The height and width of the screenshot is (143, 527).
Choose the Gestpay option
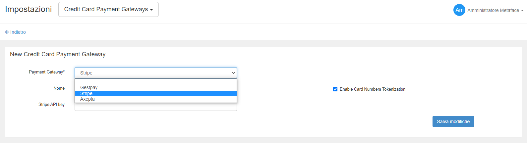point(89,87)
